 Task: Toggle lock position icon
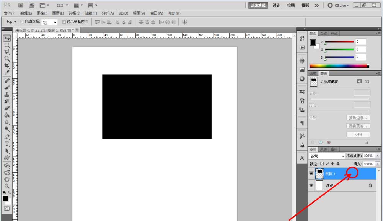pyautogui.click(x=333, y=164)
